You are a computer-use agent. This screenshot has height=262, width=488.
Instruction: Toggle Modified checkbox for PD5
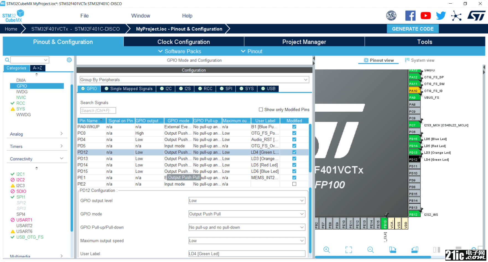pyautogui.click(x=294, y=146)
